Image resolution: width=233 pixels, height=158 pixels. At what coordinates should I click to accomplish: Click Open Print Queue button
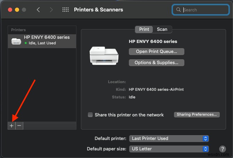pos(156,52)
